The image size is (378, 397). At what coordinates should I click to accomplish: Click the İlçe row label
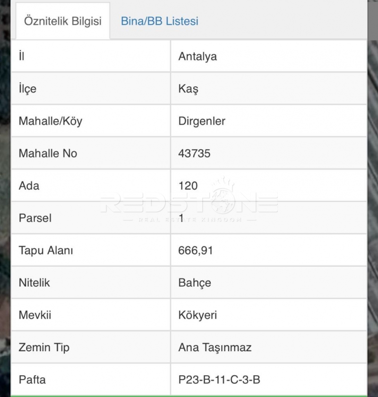pos(27,89)
